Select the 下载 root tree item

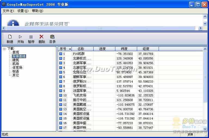10,49
